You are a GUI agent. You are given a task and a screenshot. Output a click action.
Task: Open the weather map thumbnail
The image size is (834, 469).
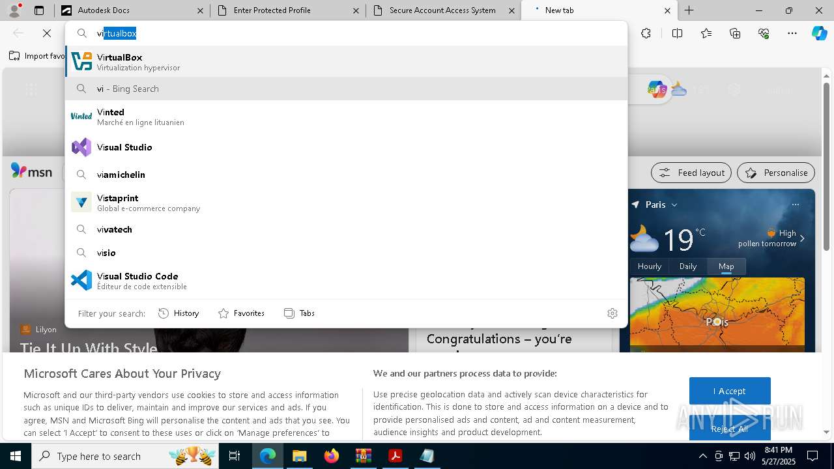717,315
